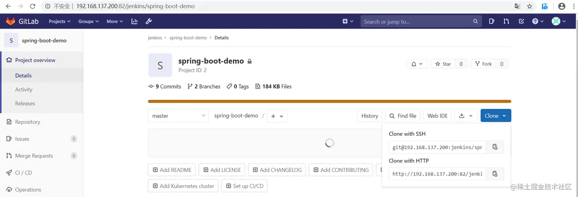Click the 2 Branches link
Image resolution: width=578 pixels, height=197 pixels.
204,86
